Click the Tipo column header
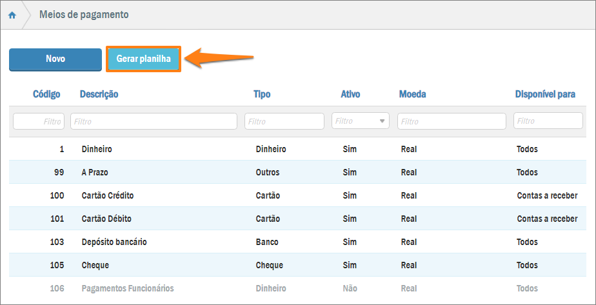Viewport: 596px width, 305px height. pos(262,94)
